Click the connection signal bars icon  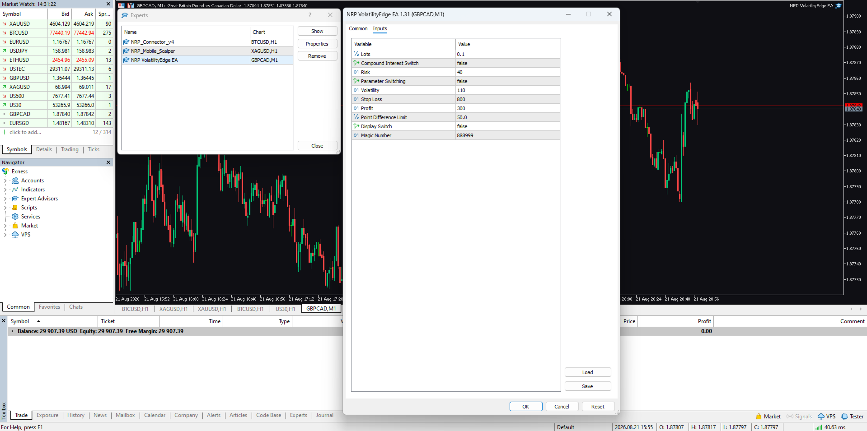pos(819,427)
